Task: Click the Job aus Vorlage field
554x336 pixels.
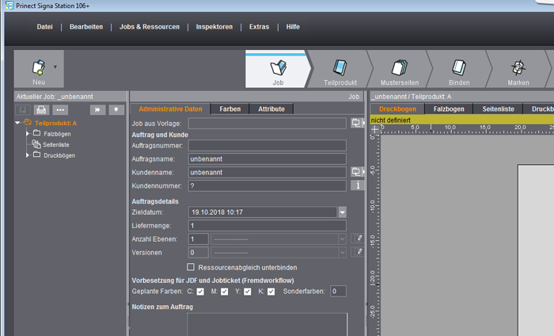Action: pyautogui.click(x=268, y=124)
